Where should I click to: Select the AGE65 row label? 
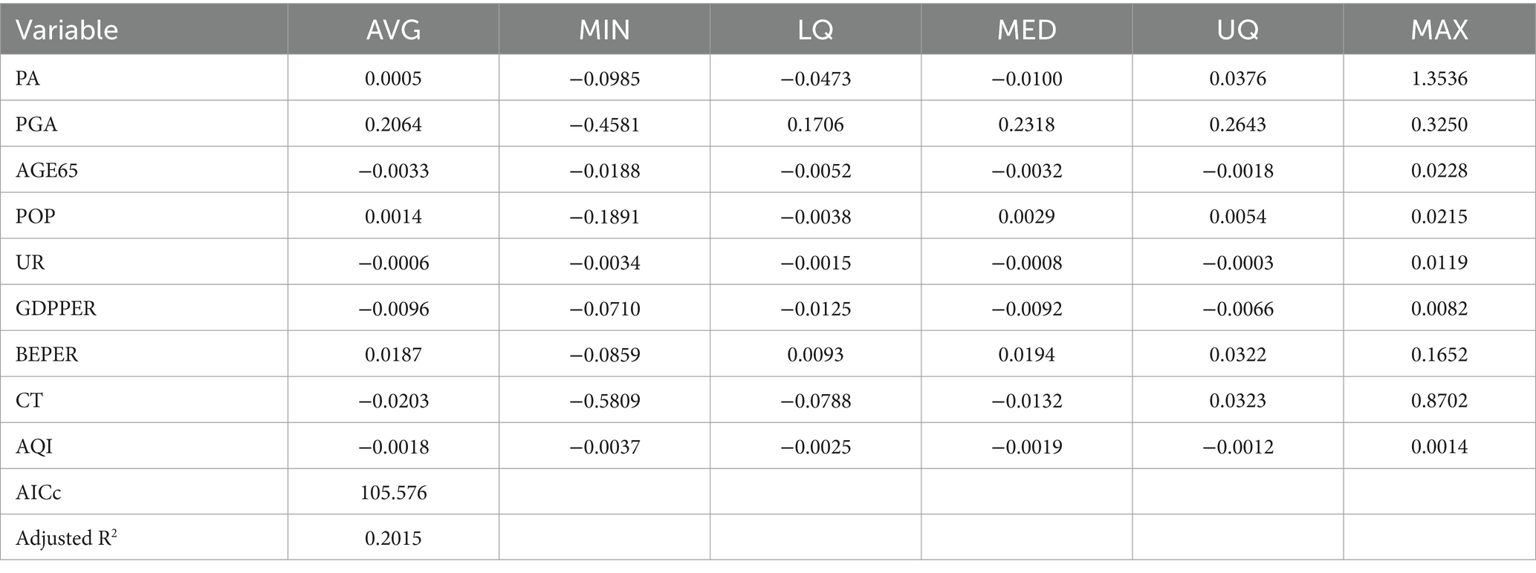pos(47,170)
